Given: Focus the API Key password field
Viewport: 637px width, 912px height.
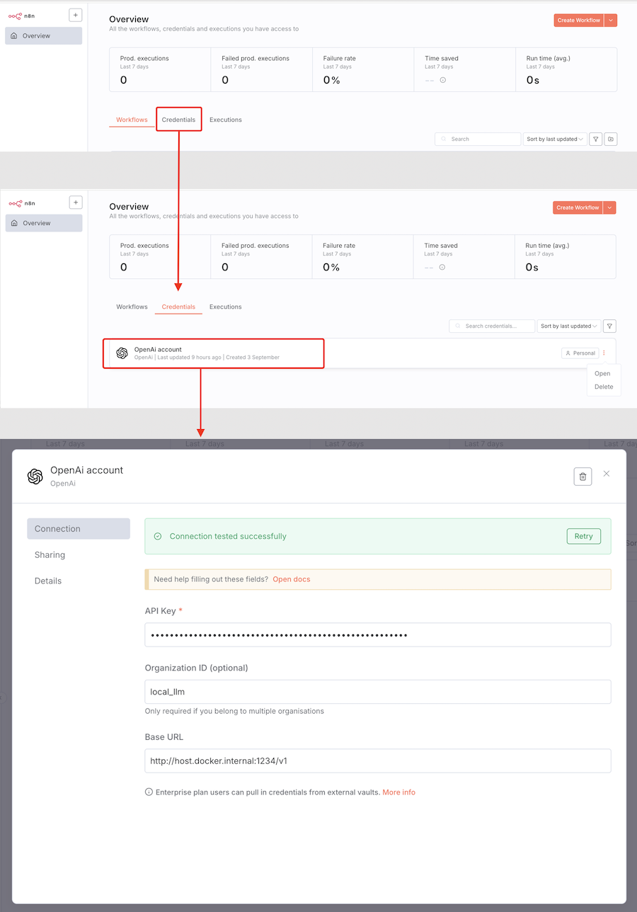Looking at the screenshot, I should click(x=378, y=635).
